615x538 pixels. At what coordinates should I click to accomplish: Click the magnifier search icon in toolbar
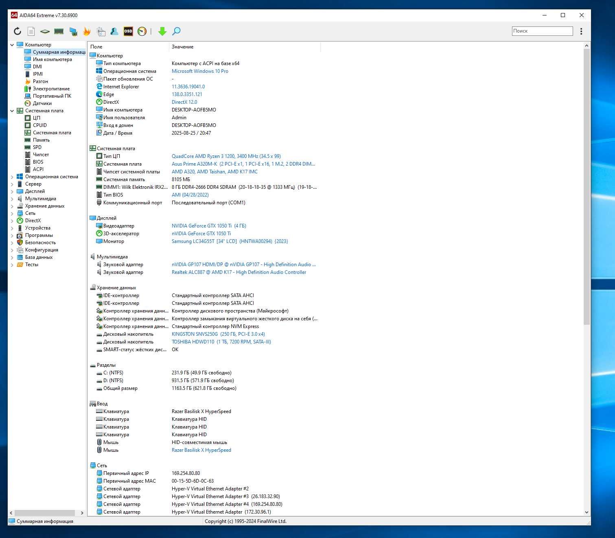tap(176, 31)
